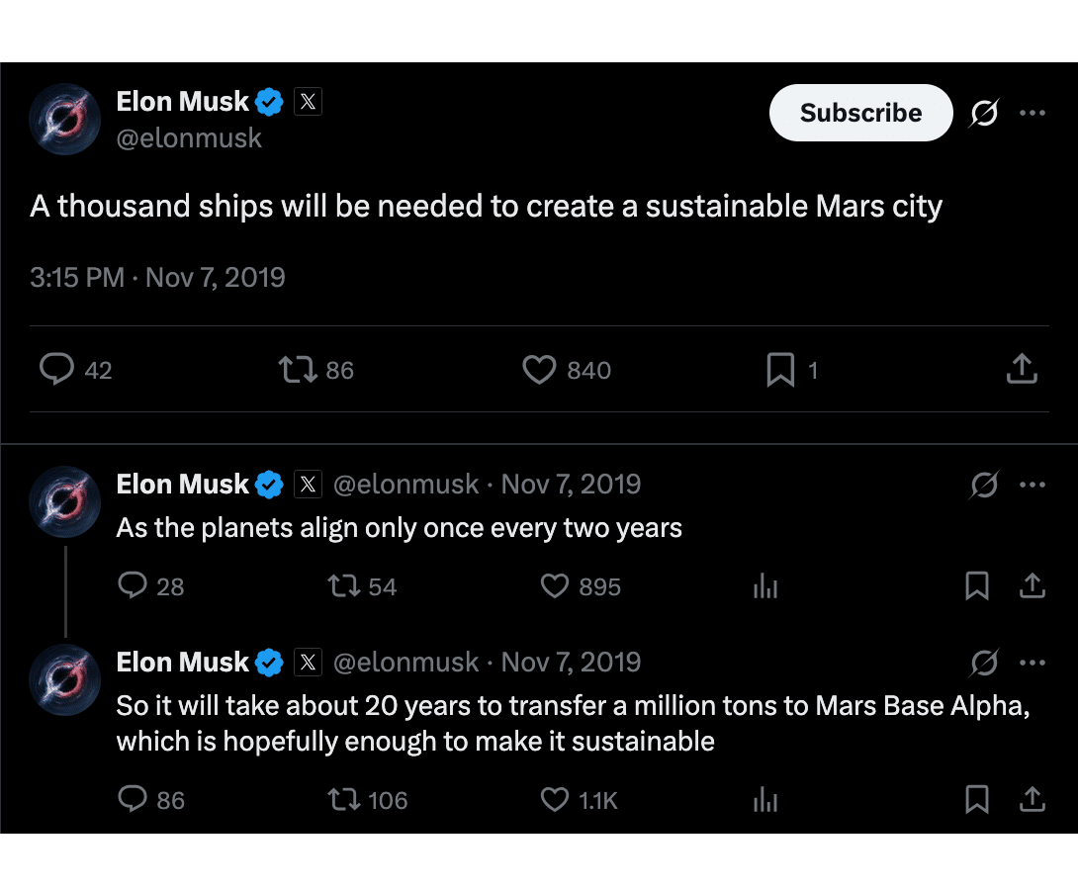Open @elonmusk handle under main tweet name

coord(189,138)
